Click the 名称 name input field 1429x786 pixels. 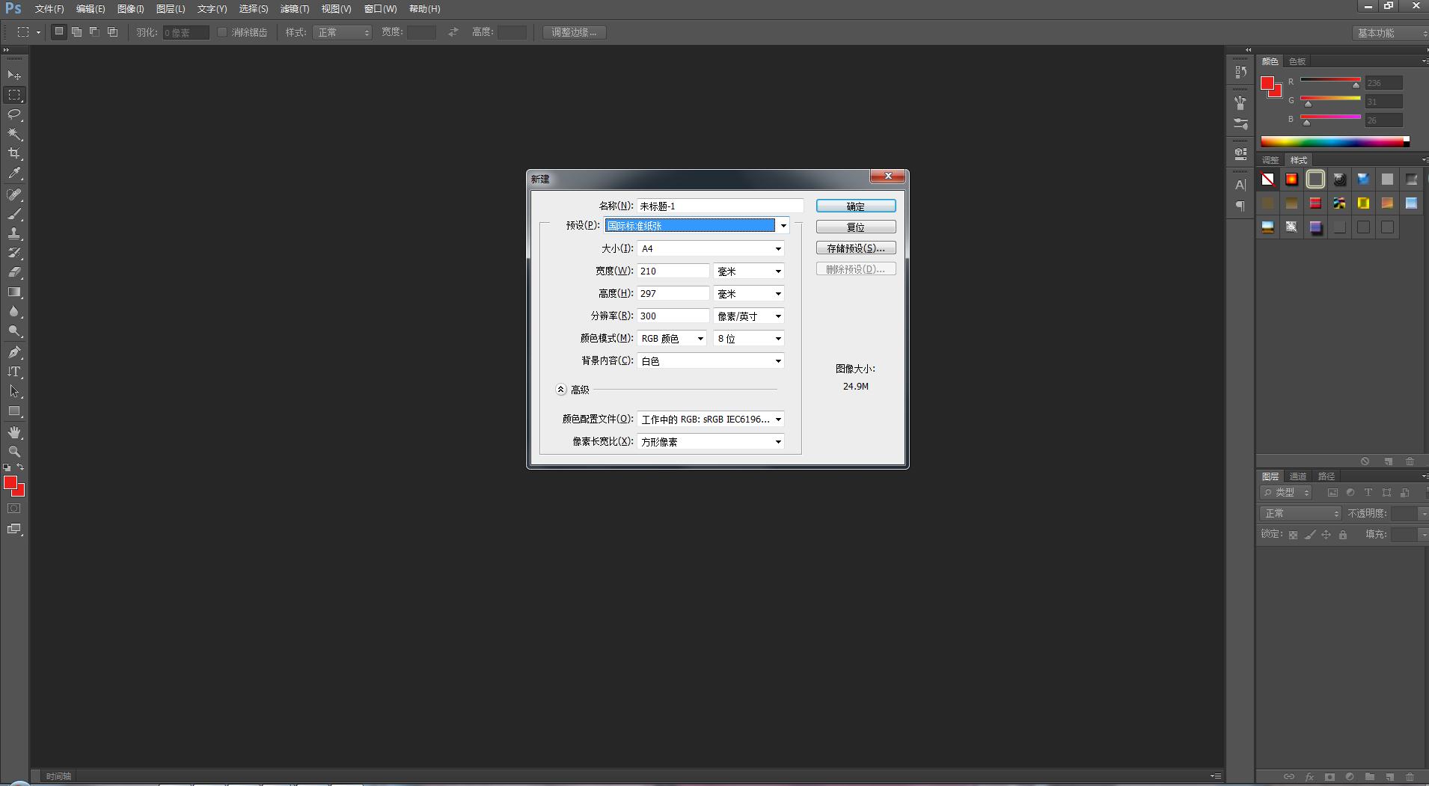[719, 206]
